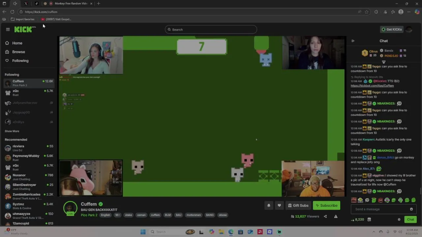Show hidden system tray icons
This screenshot has height=237, width=422.
coord(374,232)
